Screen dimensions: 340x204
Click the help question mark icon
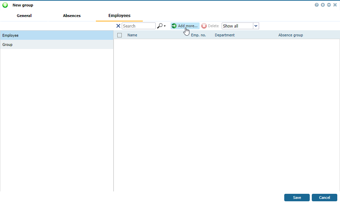(317, 5)
